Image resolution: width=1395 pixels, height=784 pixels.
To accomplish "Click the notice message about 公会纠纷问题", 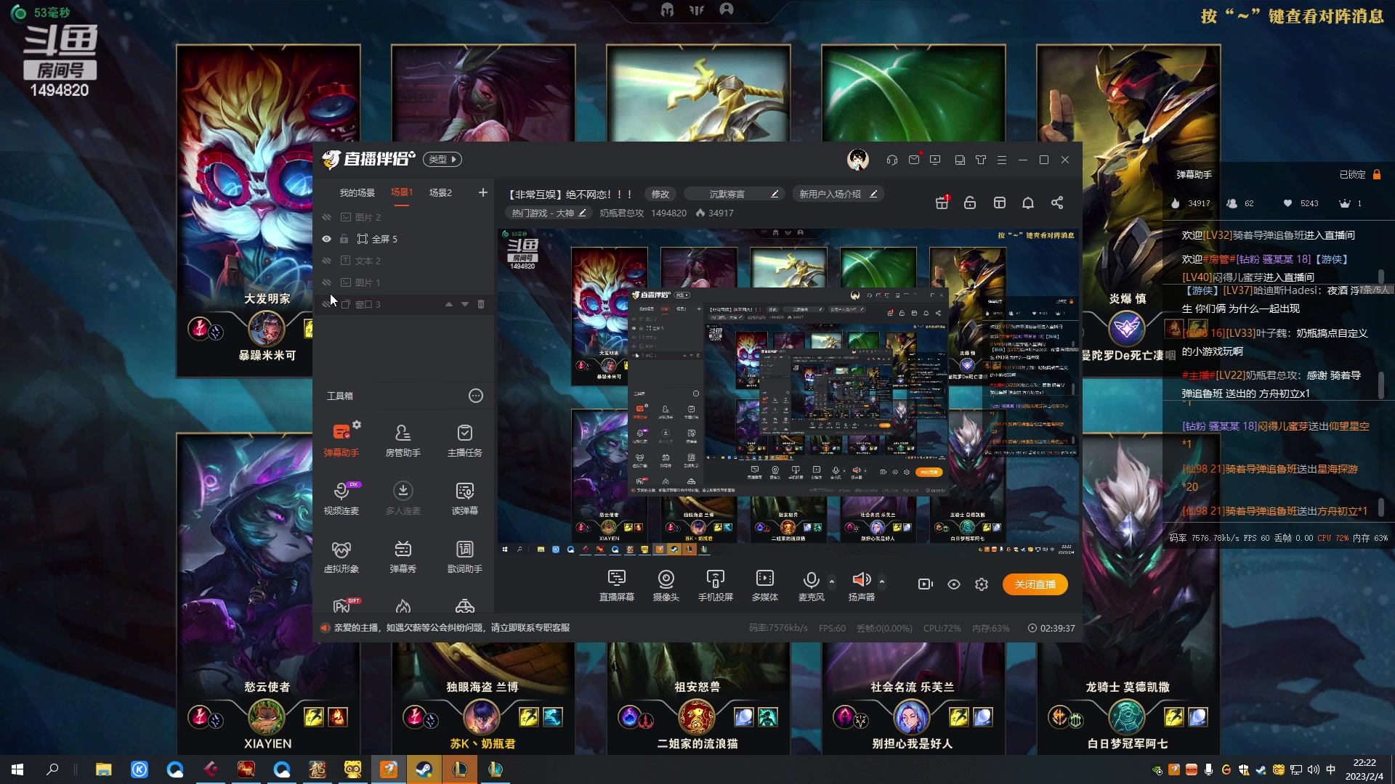I will (x=451, y=627).
